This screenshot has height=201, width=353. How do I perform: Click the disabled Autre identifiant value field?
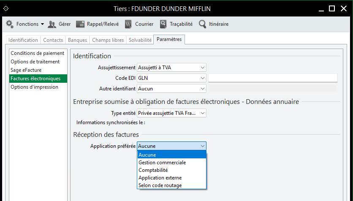tap(273, 88)
